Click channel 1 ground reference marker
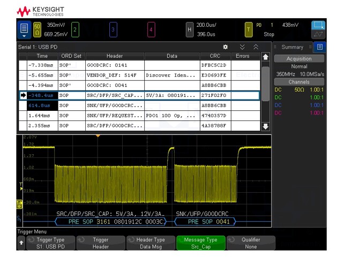Screen dimensions: 343x257 point(19,204)
